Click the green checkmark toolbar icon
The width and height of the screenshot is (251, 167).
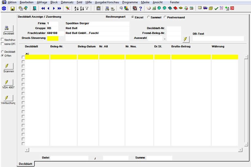[216, 9]
